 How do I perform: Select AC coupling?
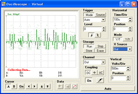[101, 72]
